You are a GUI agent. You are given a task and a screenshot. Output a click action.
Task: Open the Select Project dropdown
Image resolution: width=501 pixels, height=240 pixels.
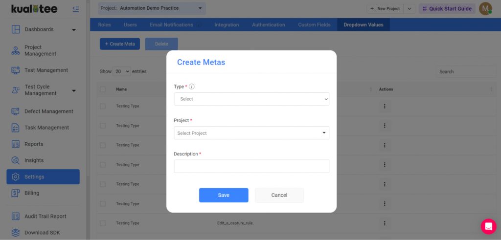251,133
